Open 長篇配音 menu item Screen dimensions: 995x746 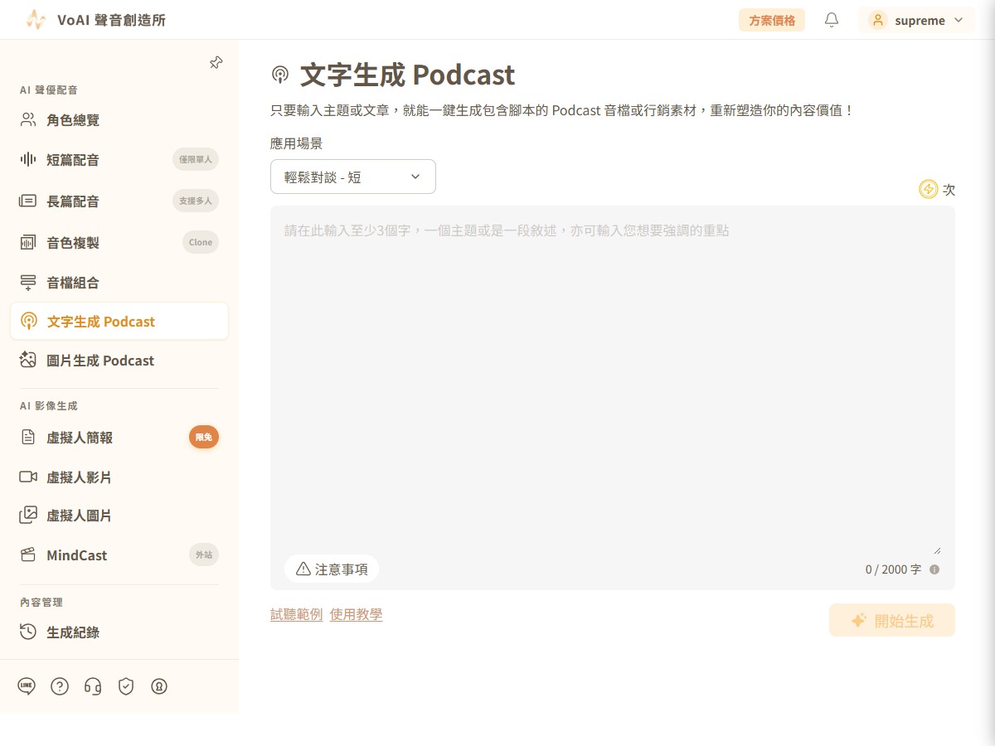[x=119, y=201]
